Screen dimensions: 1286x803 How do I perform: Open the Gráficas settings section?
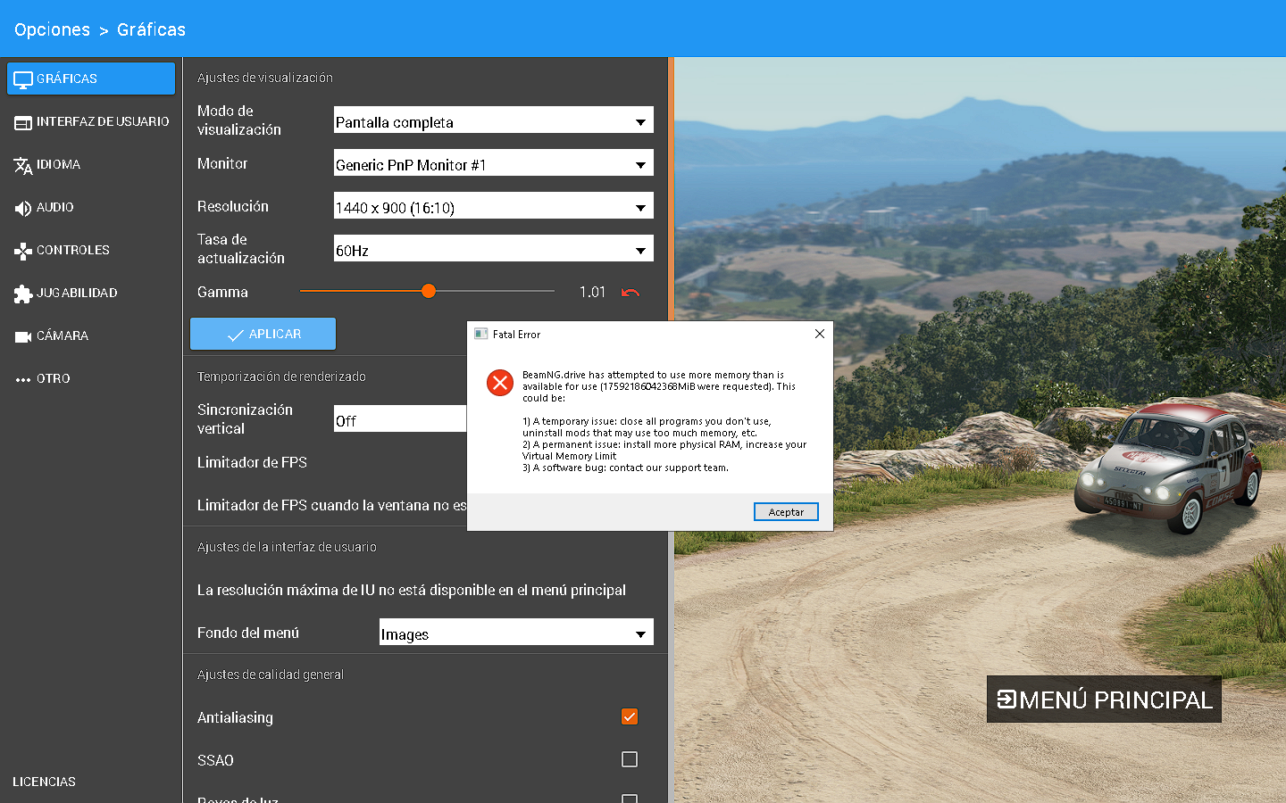[91, 79]
